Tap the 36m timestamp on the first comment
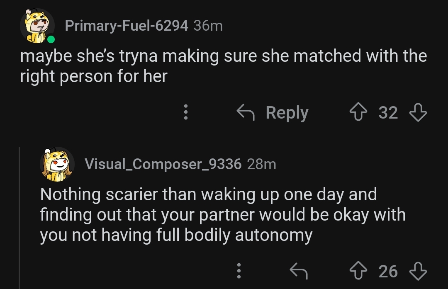The height and width of the screenshot is (289, 448). 209,25
